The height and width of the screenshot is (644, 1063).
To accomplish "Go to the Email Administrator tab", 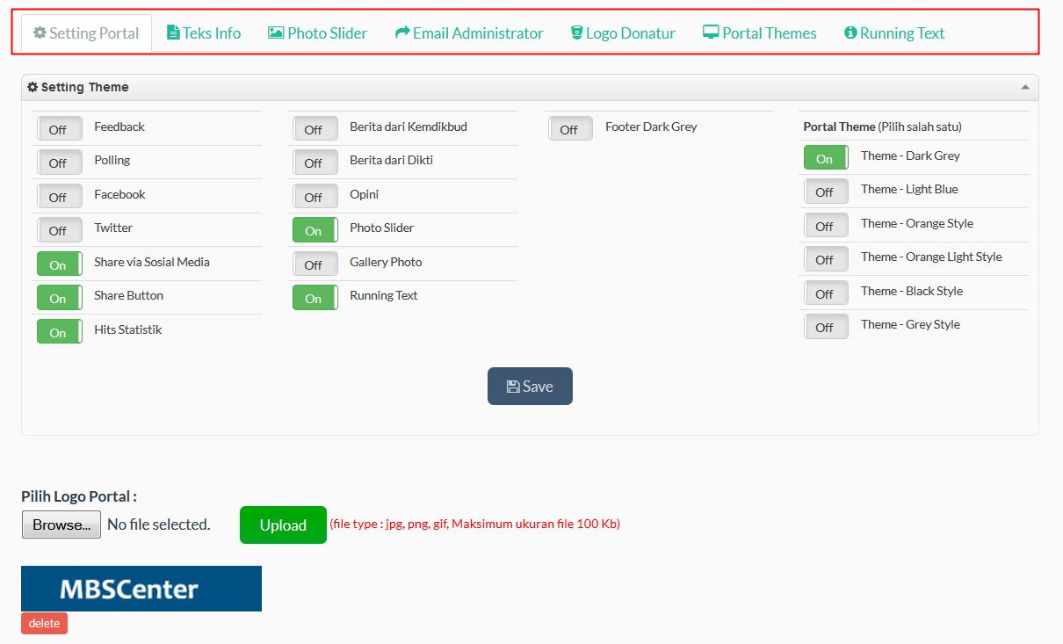I will coord(469,33).
